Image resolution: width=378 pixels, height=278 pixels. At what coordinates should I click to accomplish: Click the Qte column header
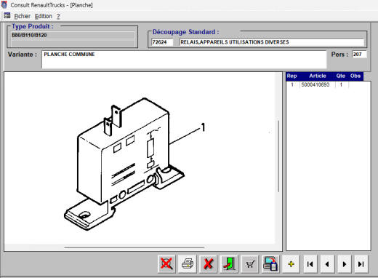[341, 76]
